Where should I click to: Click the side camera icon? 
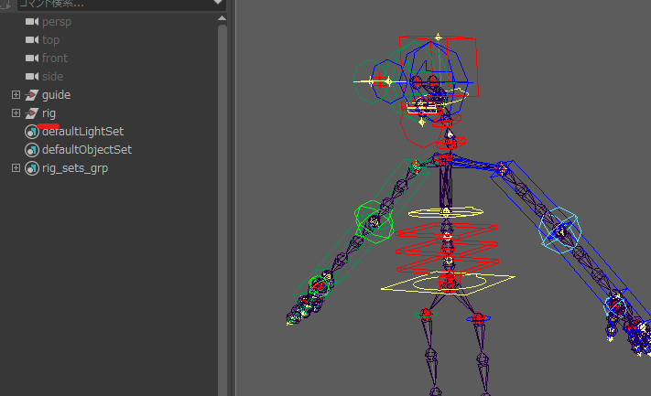[x=32, y=76]
